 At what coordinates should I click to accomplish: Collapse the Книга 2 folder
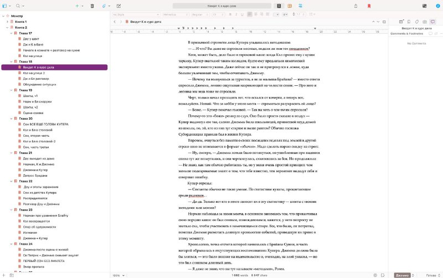(x=7, y=27)
